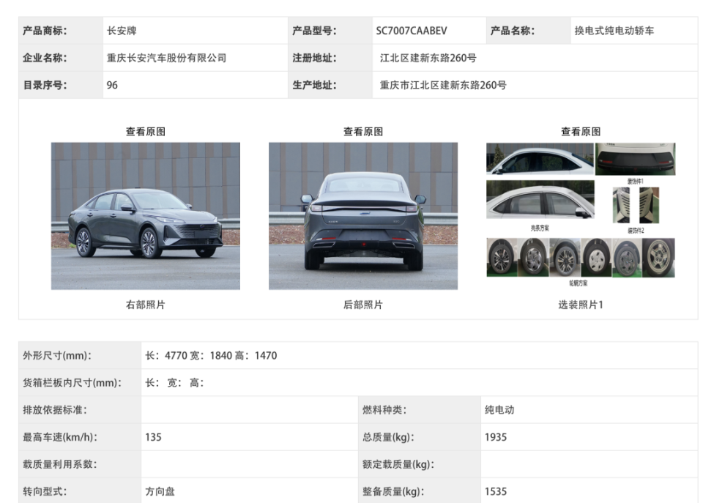
Task: Click the brand value 长安牌
Action: tap(122, 31)
